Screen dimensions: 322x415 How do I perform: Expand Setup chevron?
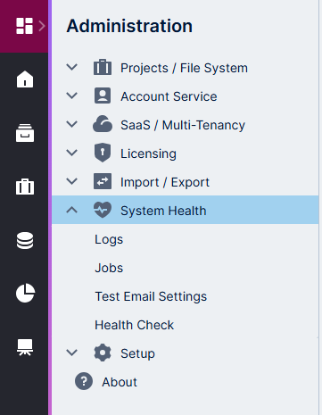point(72,353)
